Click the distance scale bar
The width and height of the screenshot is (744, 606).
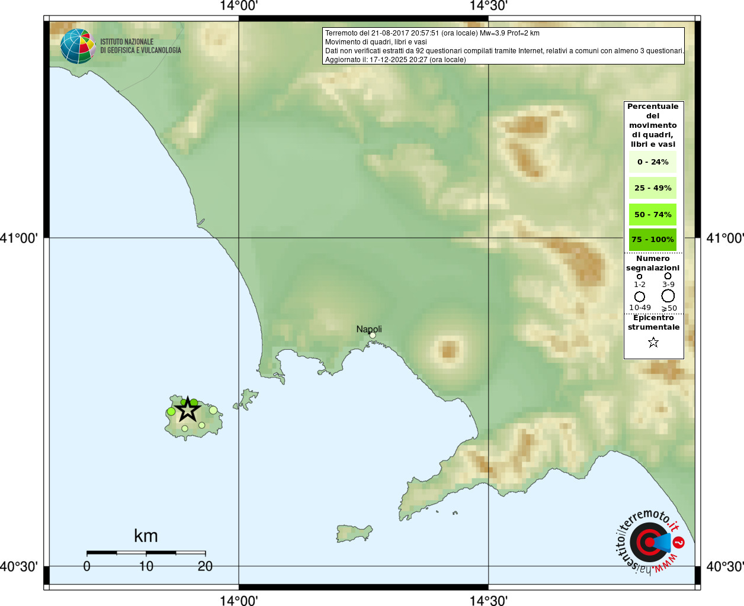click(x=146, y=553)
